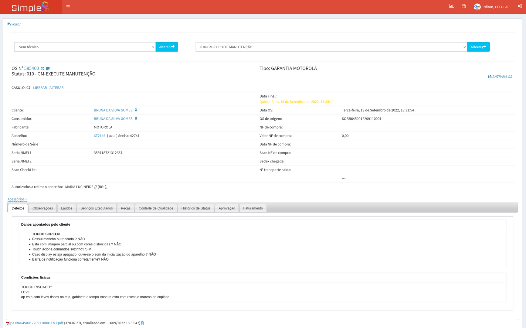Open the hamburger sidebar menu
This screenshot has height=328, width=526.
(x=68, y=7)
